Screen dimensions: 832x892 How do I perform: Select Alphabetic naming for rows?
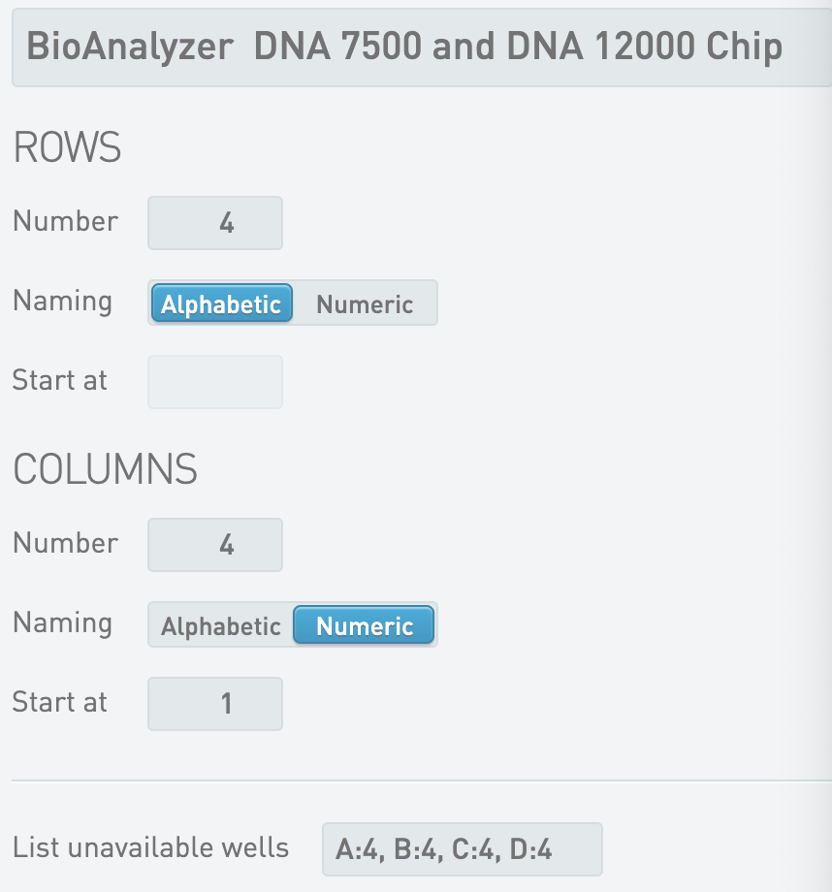point(221,303)
